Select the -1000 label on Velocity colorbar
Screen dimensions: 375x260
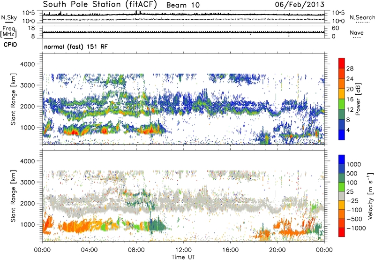pyautogui.click(x=356, y=228)
